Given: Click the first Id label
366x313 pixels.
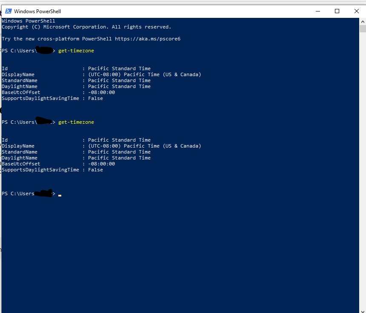Looking at the screenshot, I should pyautogui.click(x=5, y=68).
